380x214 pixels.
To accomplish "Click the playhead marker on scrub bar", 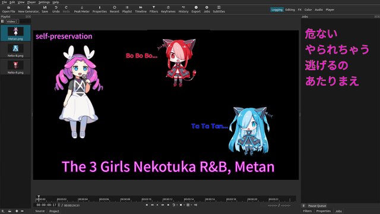I will [39, 198].
